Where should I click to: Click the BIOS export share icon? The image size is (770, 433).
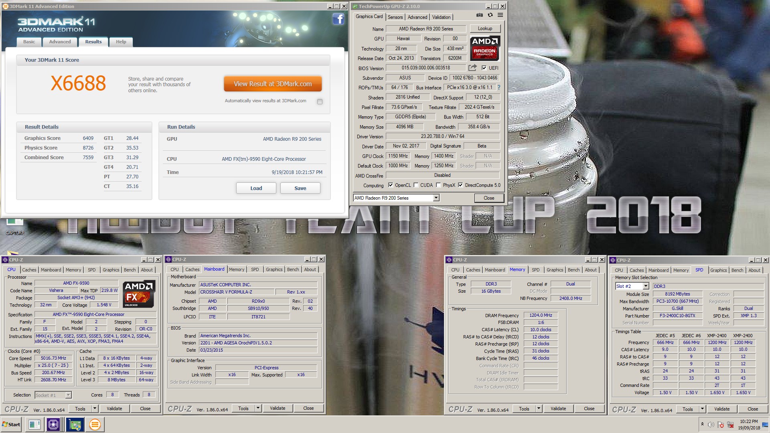473,68
